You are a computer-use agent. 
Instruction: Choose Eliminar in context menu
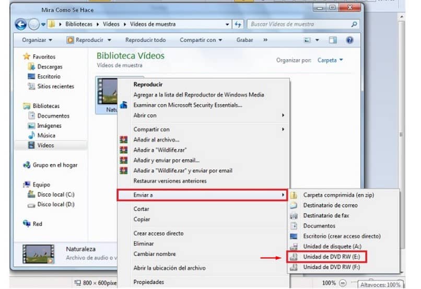(x=204, y=244)
